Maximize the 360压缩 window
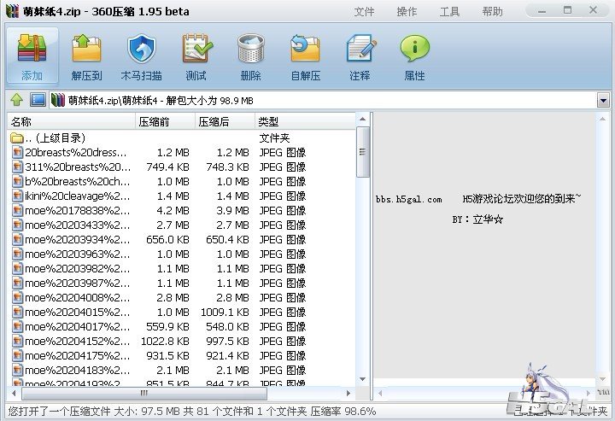The height and width of the screenshot is (421, 615). [x=567, y=10]
